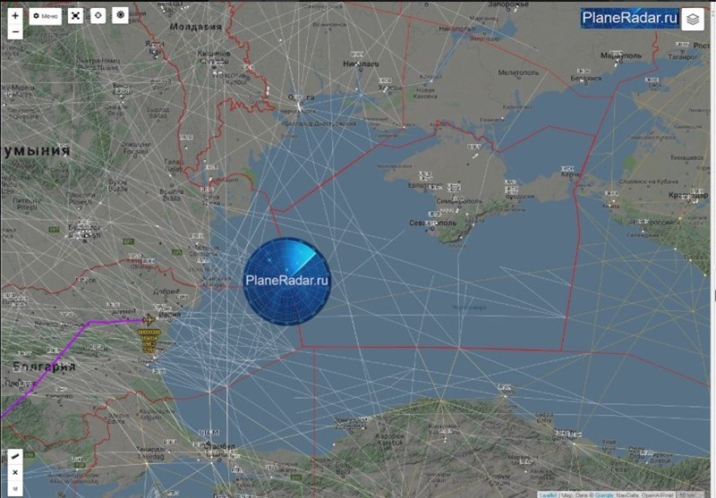This screenshot has height=498, width=716.
Task: Toggle fullscreen map view
Action: (x=76, y=16)
